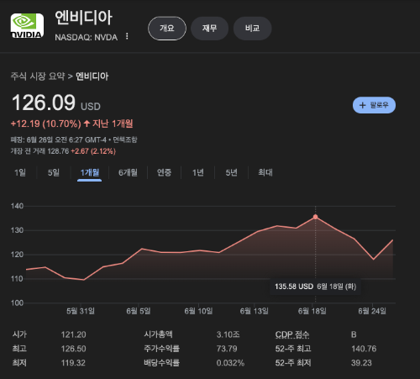The width and height of the screenshot is (420, 379).
Task: Click the pre-market 128.76 value
Action: point(58,151)
